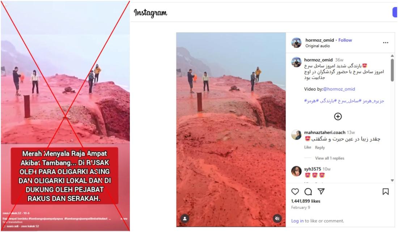Open more options three-dot menu
Image resolution: width=398 pixels, height=232 pixels.
(x=386, y=43)
